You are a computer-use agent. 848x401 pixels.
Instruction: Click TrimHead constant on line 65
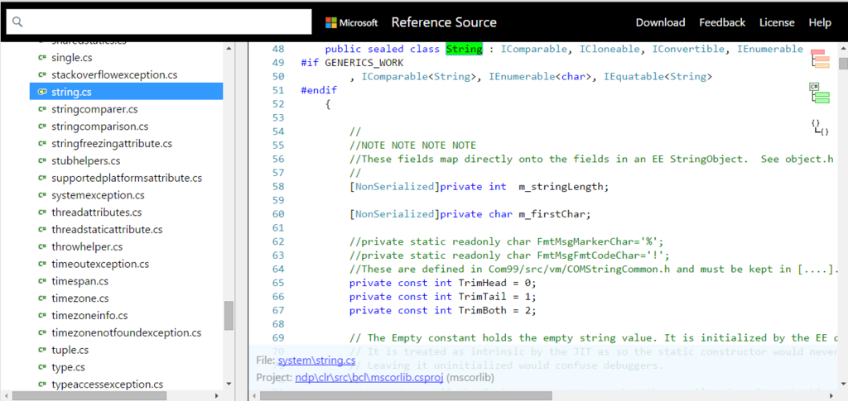(483, 284)
